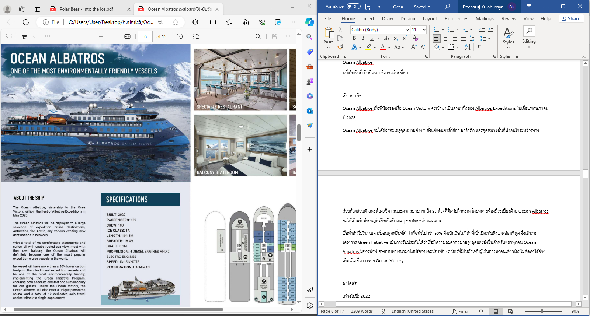Click the Format Painter icon

(340, 47)
